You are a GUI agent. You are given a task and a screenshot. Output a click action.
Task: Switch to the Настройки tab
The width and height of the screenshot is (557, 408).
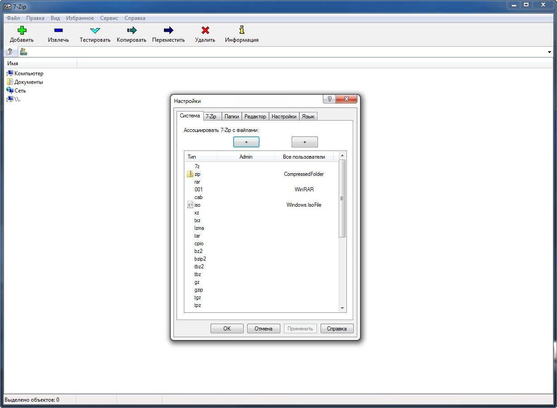pyautogui.click(x=284, y=117)
